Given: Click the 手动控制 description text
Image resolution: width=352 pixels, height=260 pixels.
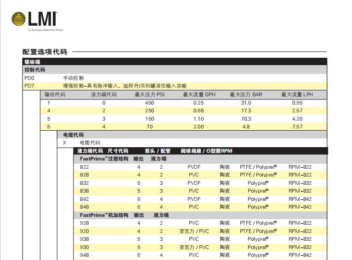Looking at the screenshot, I should [73, 78].
